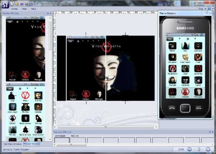This screenshot has width=216, height=154.
Task: Select Keypad icon on the canvas
Action: coord(73,95)
